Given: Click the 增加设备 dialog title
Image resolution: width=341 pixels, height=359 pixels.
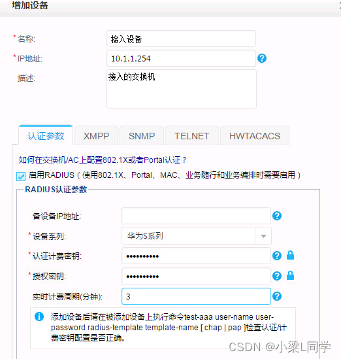Looking at the screenshot, I should click(30, 5).
